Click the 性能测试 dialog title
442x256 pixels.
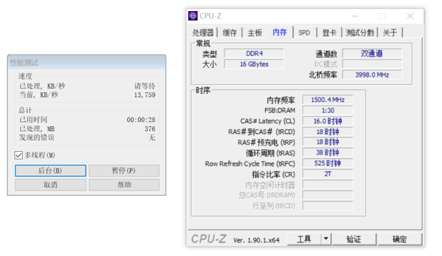coord(24,63)
